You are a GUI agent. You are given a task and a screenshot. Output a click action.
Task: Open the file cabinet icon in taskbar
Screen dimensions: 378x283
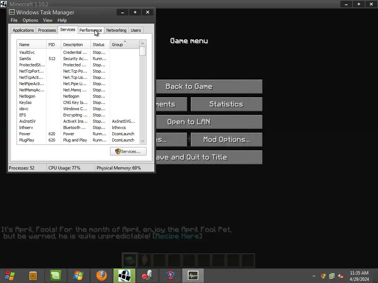[33, 276]
